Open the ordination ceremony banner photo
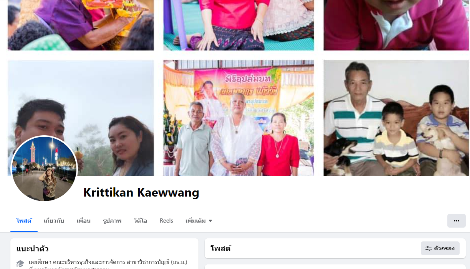 238,118
